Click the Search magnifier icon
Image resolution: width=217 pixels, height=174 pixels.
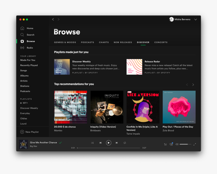click(22, 35)
